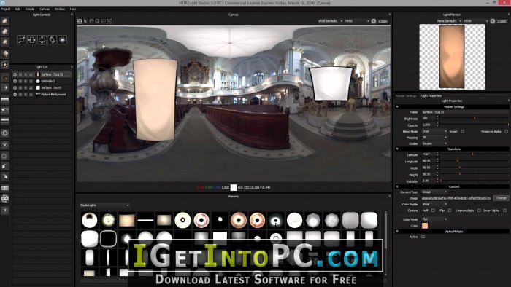Open the Canvas menu
Screen dimensions: 511x287
tap(45, 9)
